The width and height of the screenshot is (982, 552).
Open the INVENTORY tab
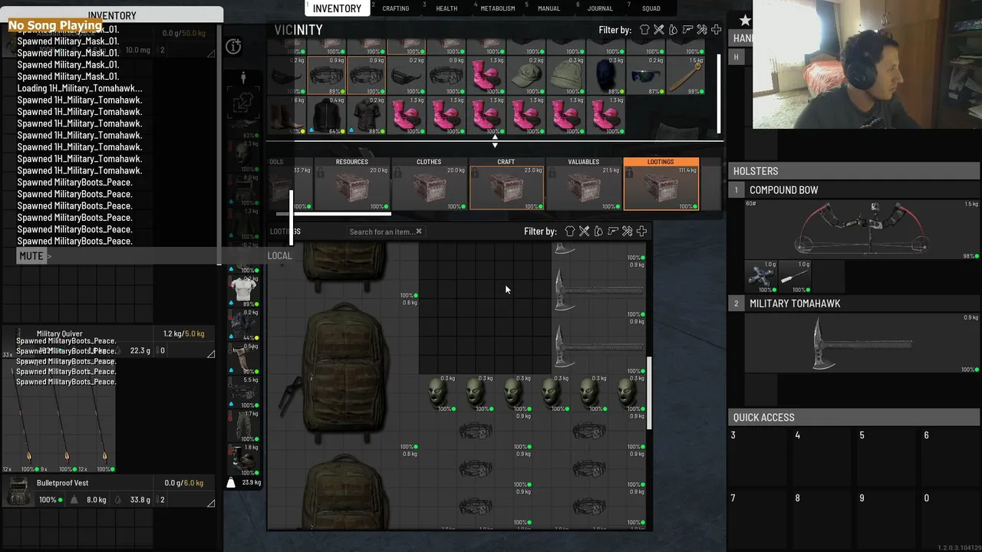(337, 8)
